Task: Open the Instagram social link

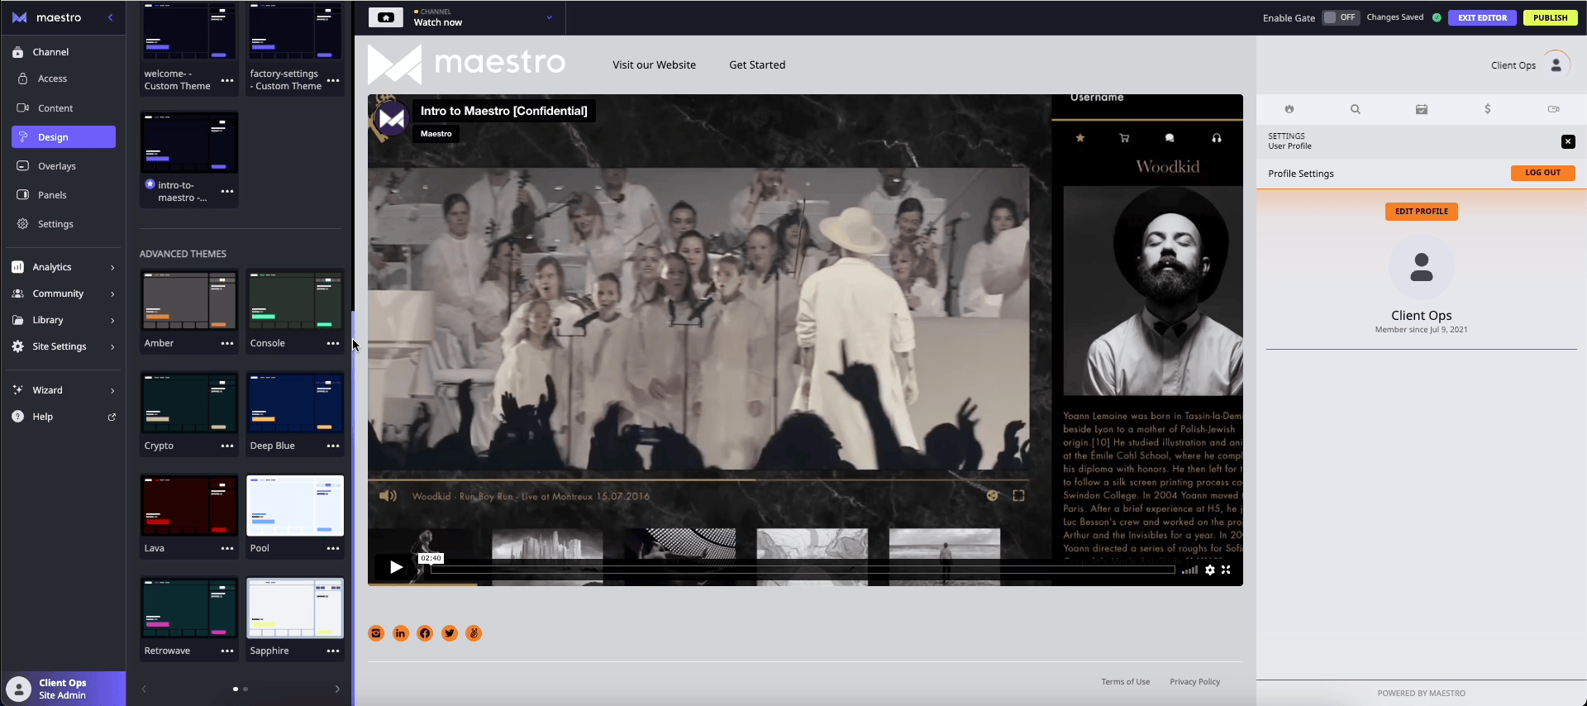Action: point(376,633)
